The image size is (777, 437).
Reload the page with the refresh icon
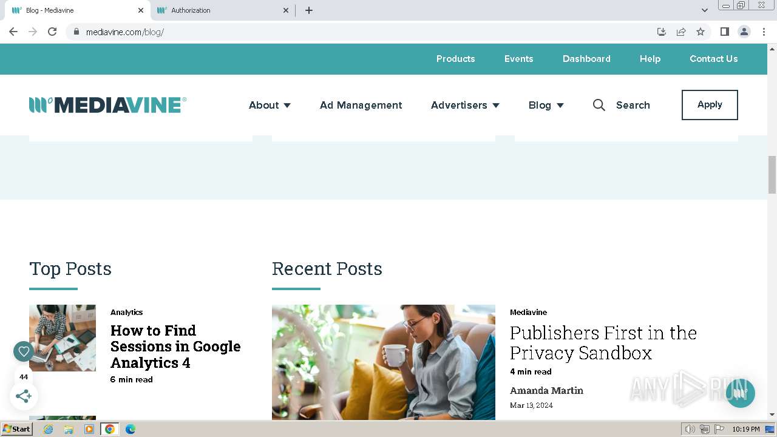tap(52, 32)
